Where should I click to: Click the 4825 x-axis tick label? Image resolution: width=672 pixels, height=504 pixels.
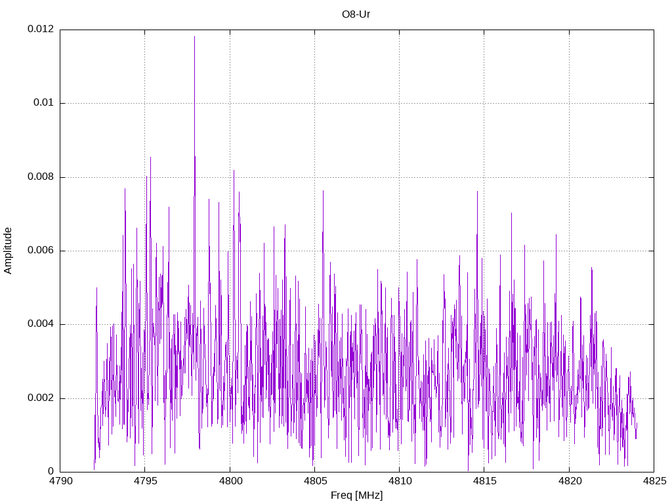(654, 481)
